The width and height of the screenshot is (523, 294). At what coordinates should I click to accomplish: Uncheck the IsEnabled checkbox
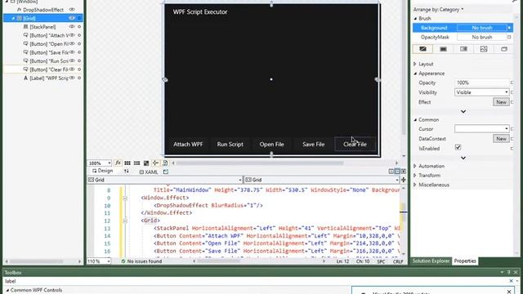click(x=458, y=148)
